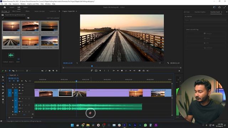Mute the Audio 1 track

pos(22,99)
